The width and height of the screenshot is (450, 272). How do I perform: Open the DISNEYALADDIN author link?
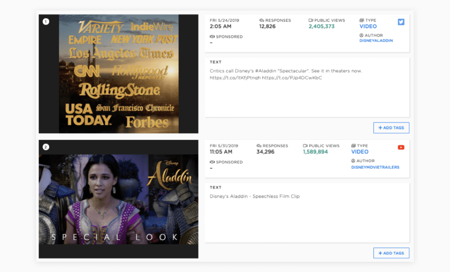tap(376, 41)
